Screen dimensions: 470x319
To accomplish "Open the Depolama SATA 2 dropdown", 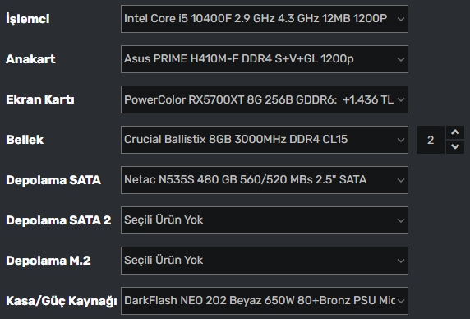I will click(x=265, y=220).
